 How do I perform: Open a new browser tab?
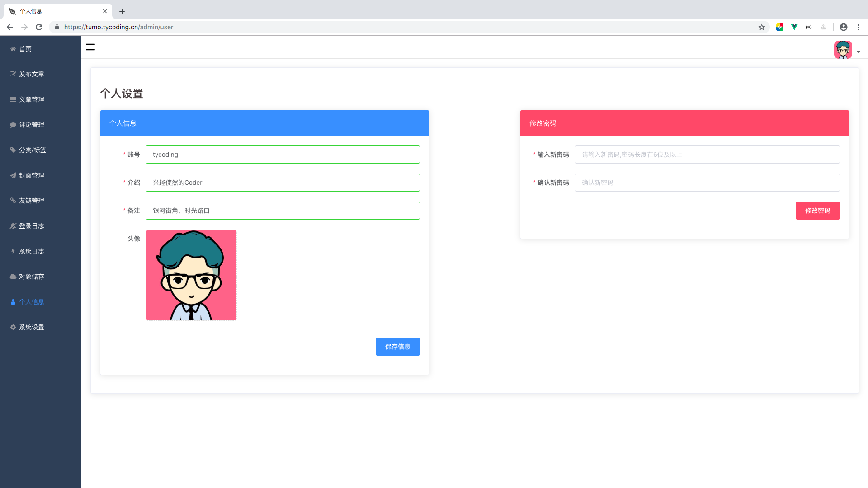pyautogui.click(x=122, y=11)
